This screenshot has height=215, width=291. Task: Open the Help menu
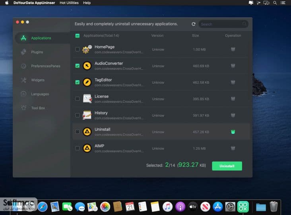pos(87,3)
